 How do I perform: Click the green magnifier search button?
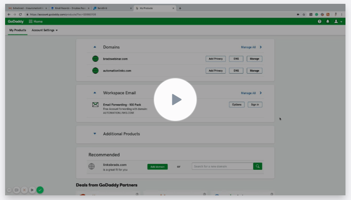coord(258,166)
